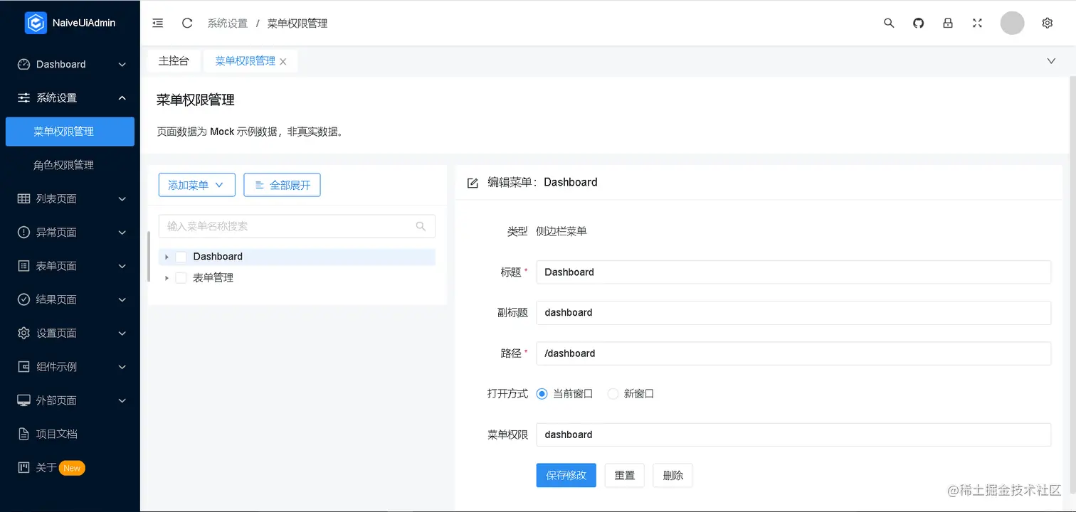1076x512 pixels.
Task: Expand the 列表页面 sidebar menu
Action: pos(70,198)
